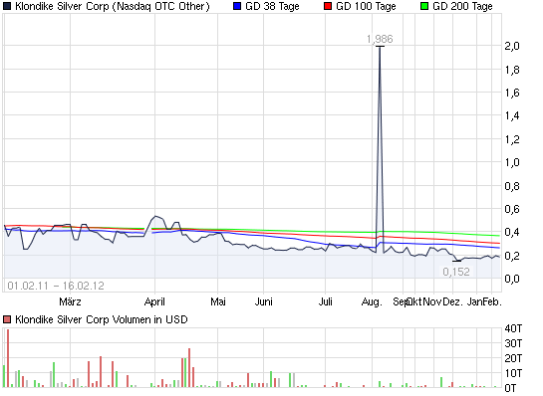
Task: Click the dark navy Klondike Silver Corp legend swatch
Action: pyautogui.click(x=7, y=6)
